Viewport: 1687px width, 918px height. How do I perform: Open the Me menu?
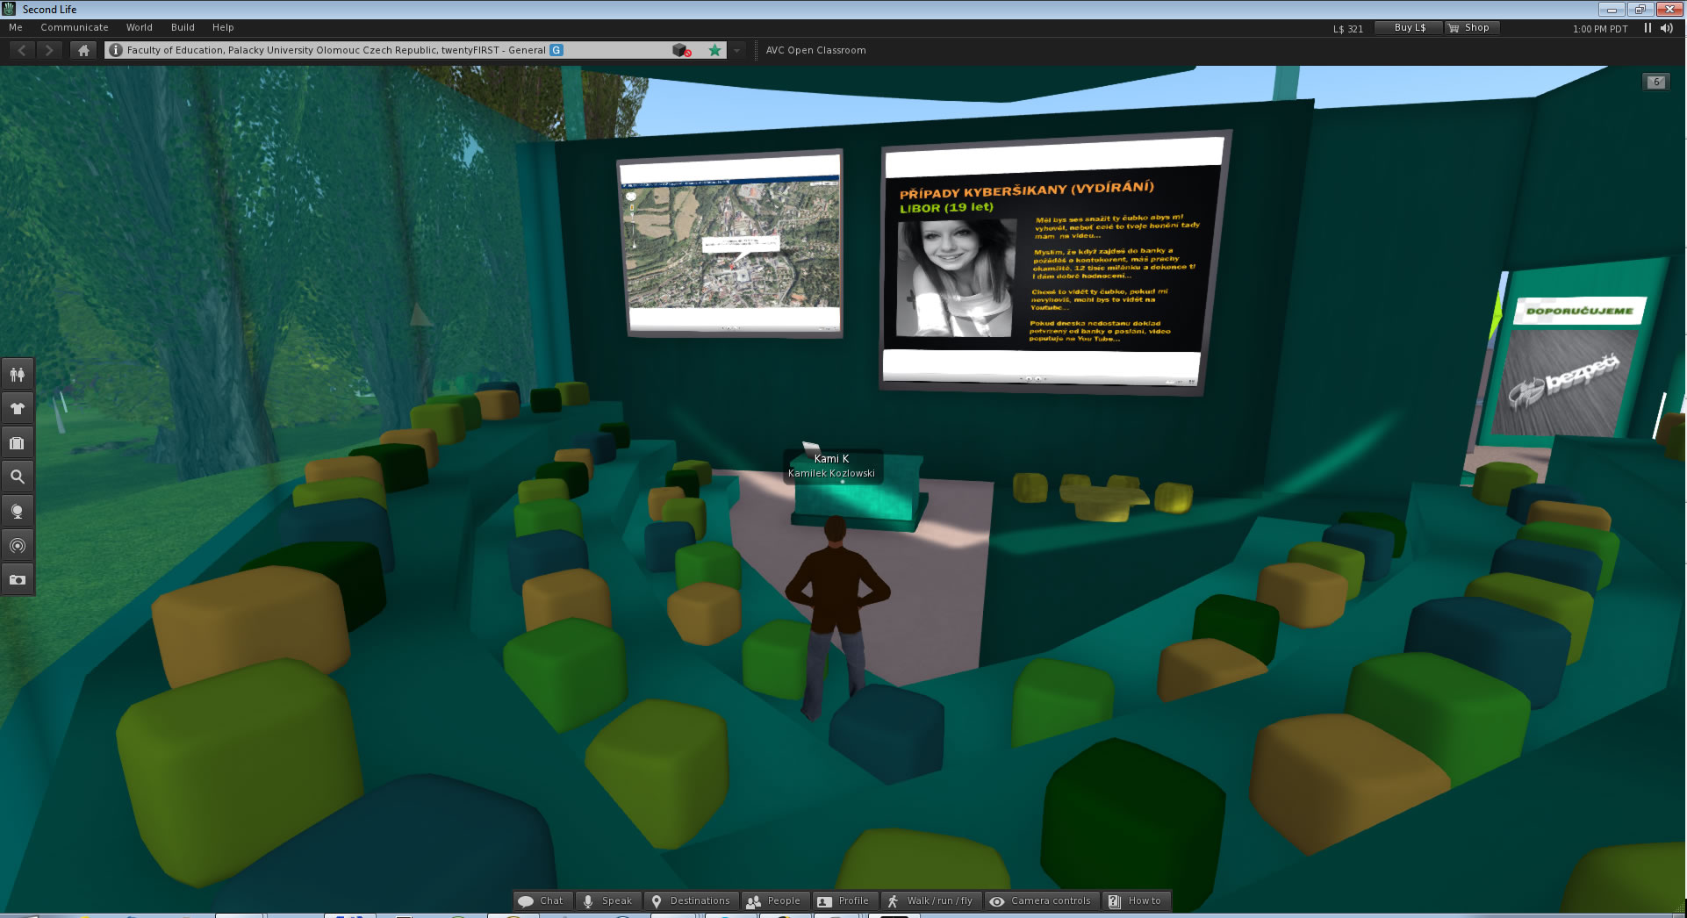tap(16, 27)
